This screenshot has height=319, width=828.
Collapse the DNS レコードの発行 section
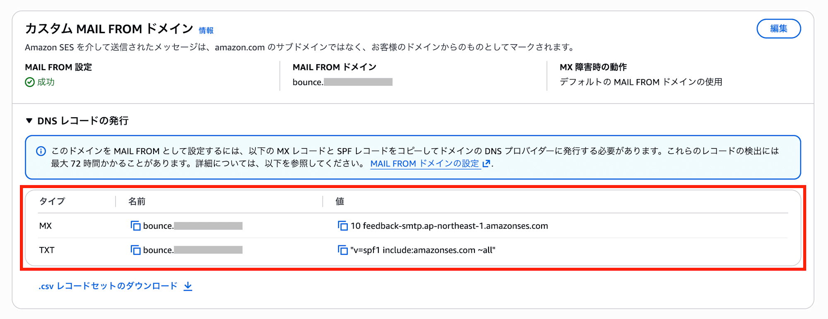pos(29,121)
